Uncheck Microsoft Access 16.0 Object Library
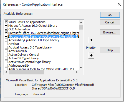Image resolution: width=124 pixels, height=102 pixels. point(6,26)
